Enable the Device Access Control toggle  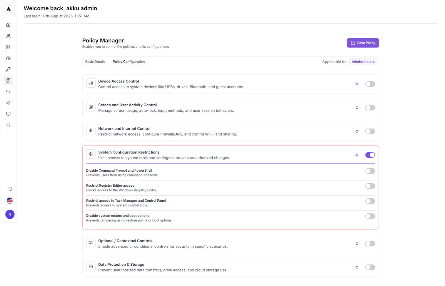370,84
